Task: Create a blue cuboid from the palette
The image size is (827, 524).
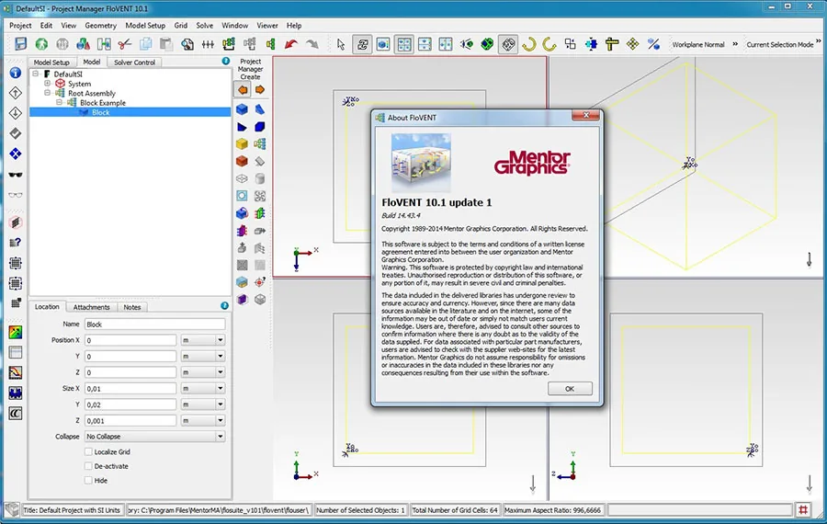Action: click(242, 109)
